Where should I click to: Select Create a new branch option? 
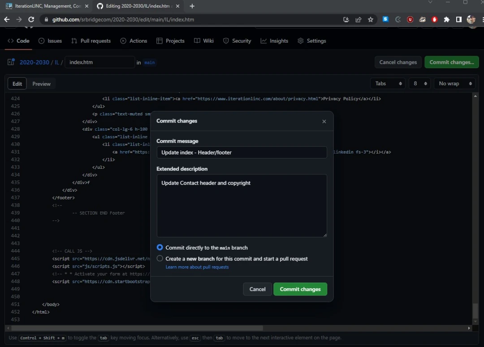160,258
